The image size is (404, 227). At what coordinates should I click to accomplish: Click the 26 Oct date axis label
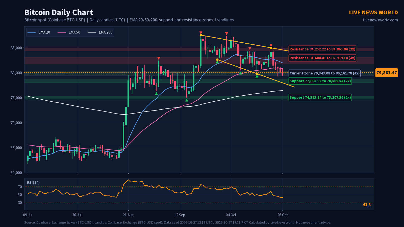pyautogui.click(x=283, y=215)
